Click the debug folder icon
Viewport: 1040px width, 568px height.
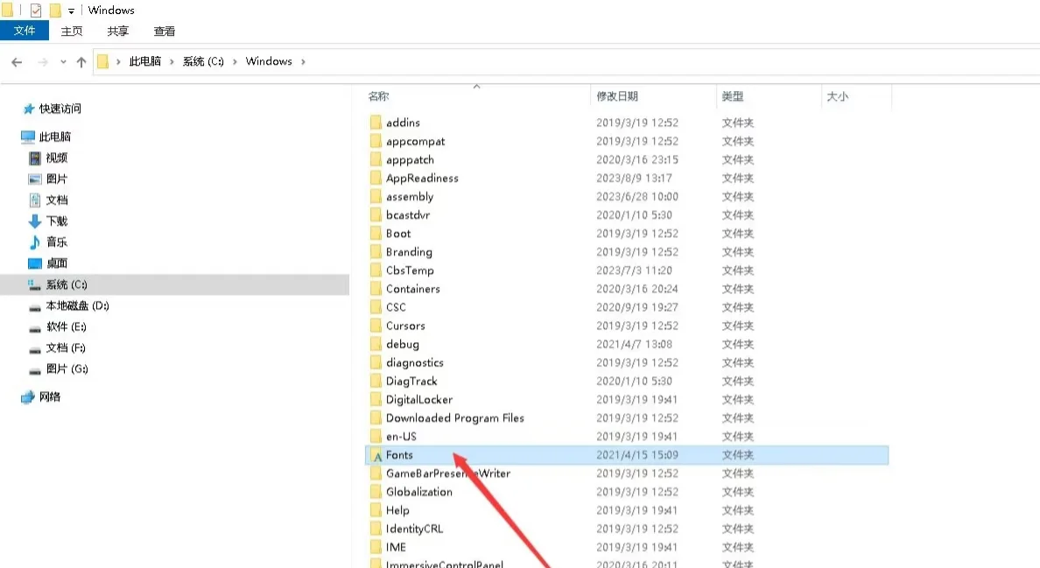376,345
